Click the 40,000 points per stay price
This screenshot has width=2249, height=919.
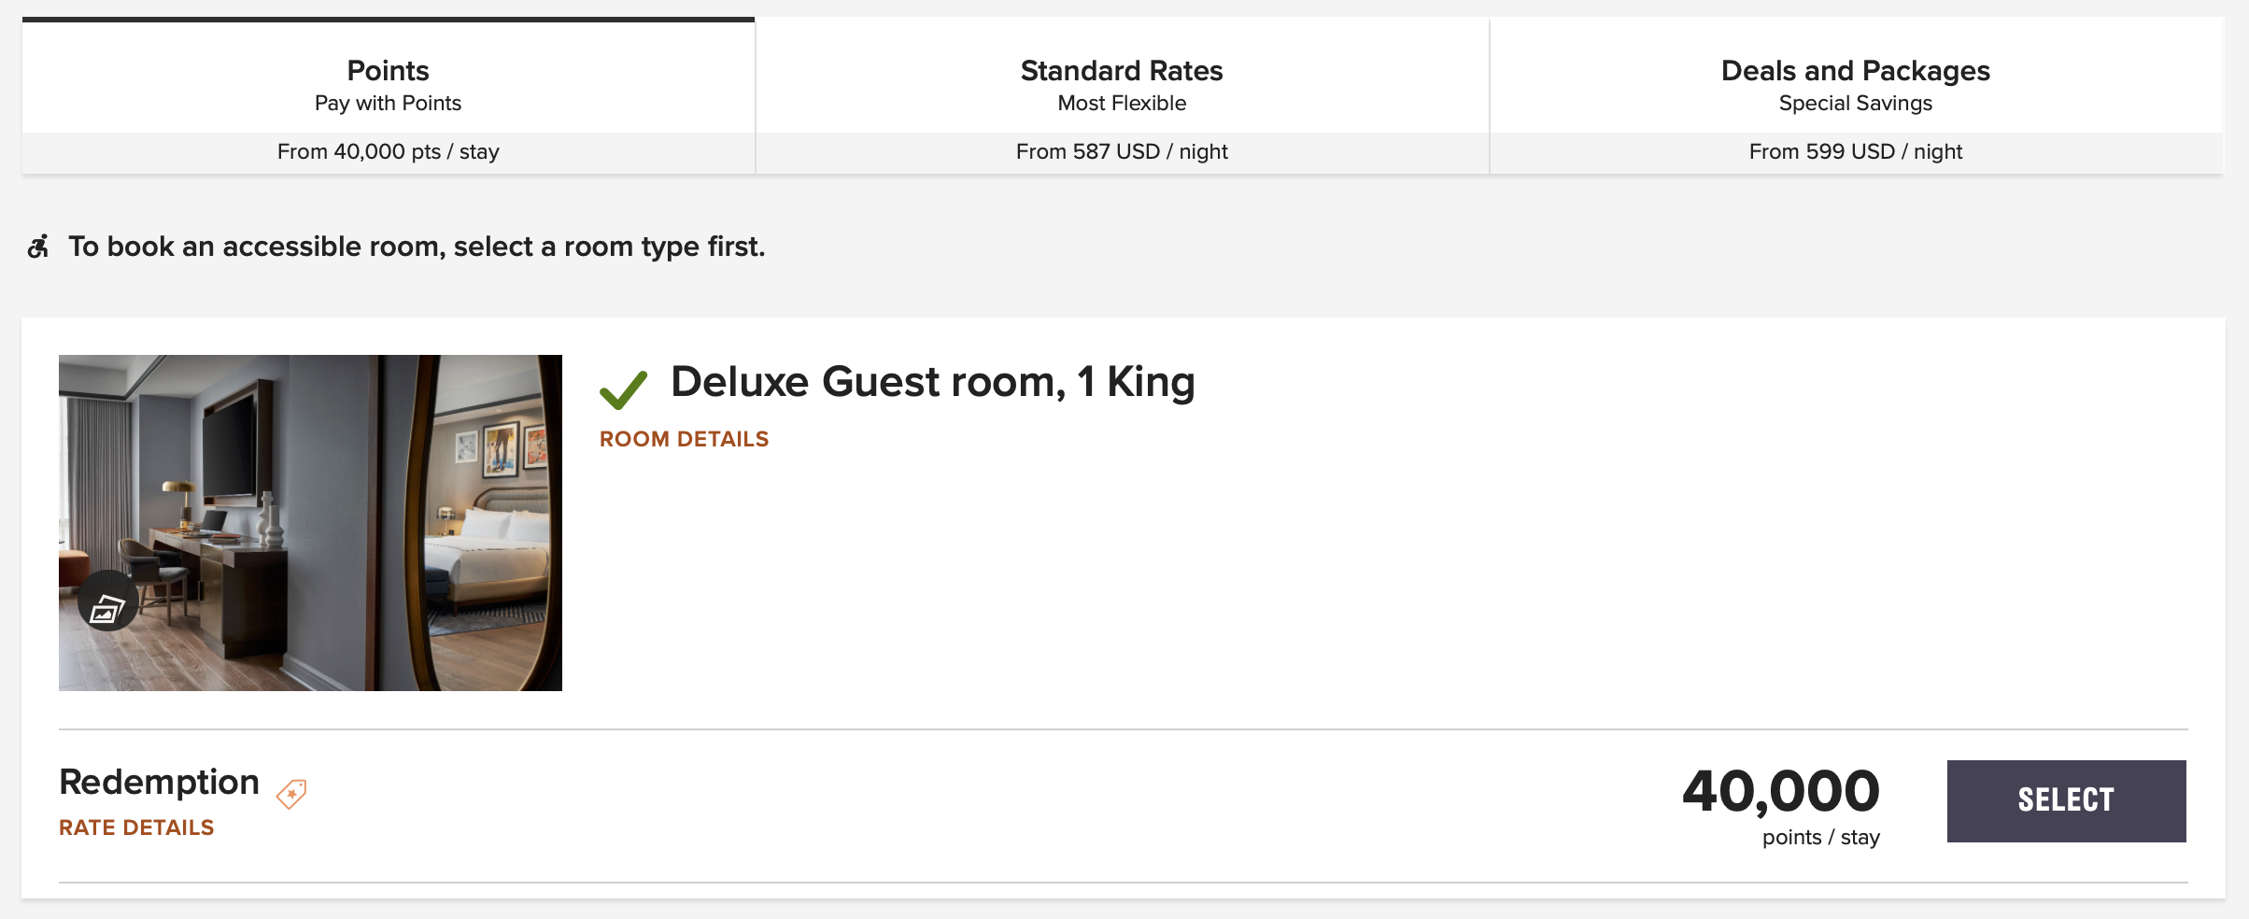pyautogui.click(x=1781, y=805)
